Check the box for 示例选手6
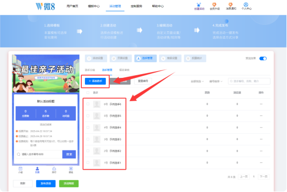287x192 pixels. 88,104
